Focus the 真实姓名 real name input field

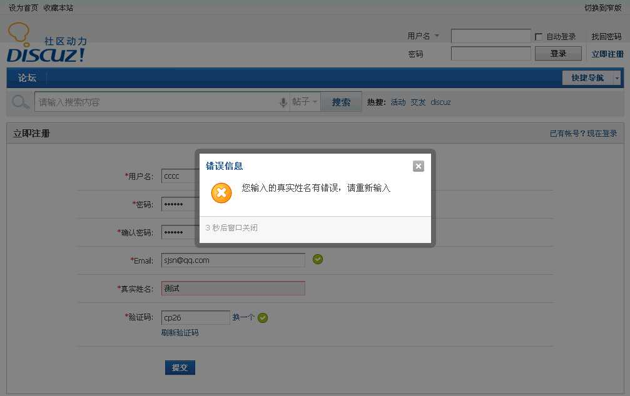(x=233, y=289)
